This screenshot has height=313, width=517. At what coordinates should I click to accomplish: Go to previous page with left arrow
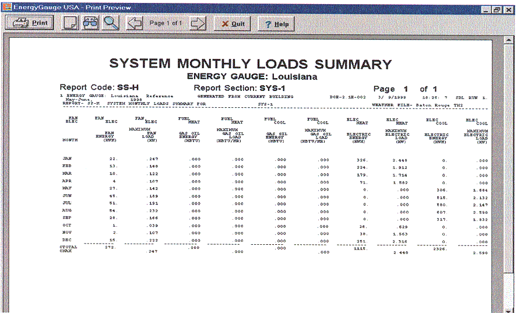click(x=135, y=23)
